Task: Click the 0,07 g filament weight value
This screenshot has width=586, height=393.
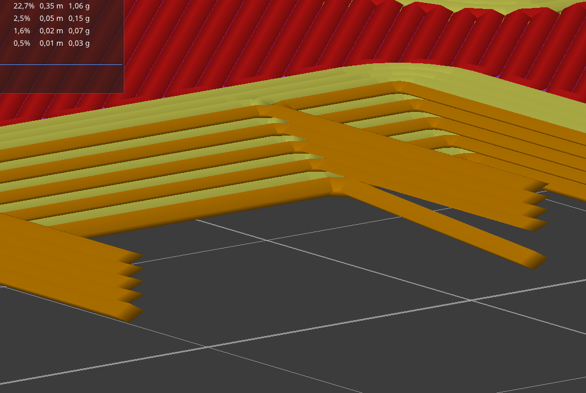Action: coord(79,30)
